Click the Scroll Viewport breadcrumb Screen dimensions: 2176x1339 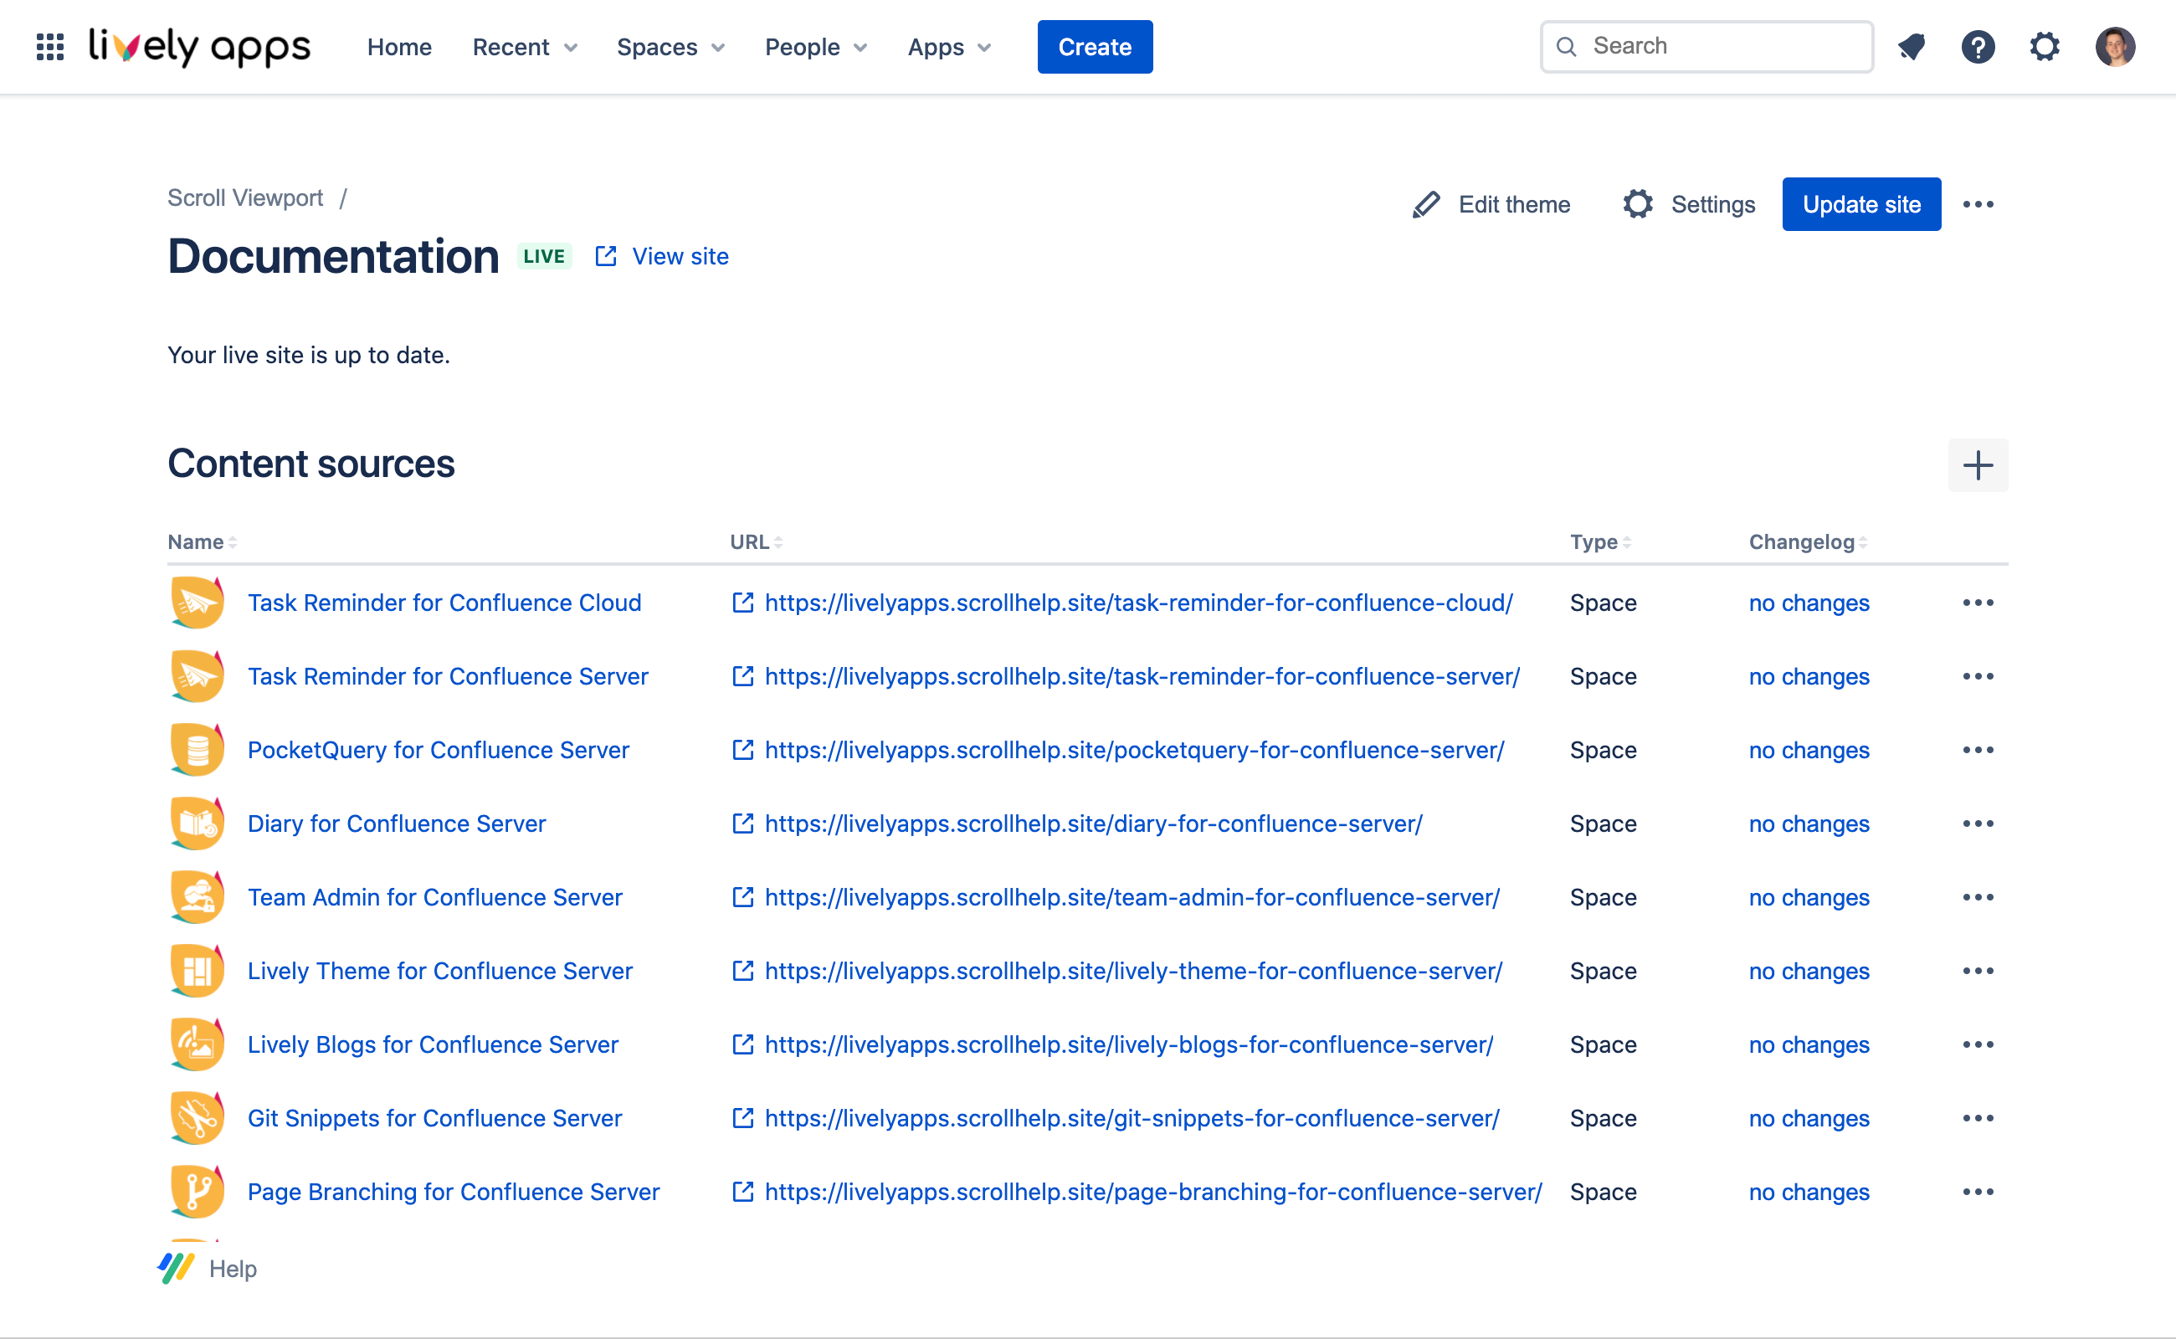[x=245, y=198]
